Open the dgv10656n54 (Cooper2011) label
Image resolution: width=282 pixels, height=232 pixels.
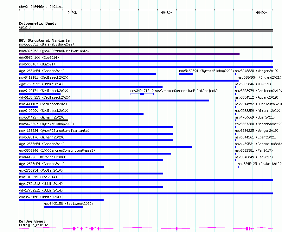click(42, 164)
